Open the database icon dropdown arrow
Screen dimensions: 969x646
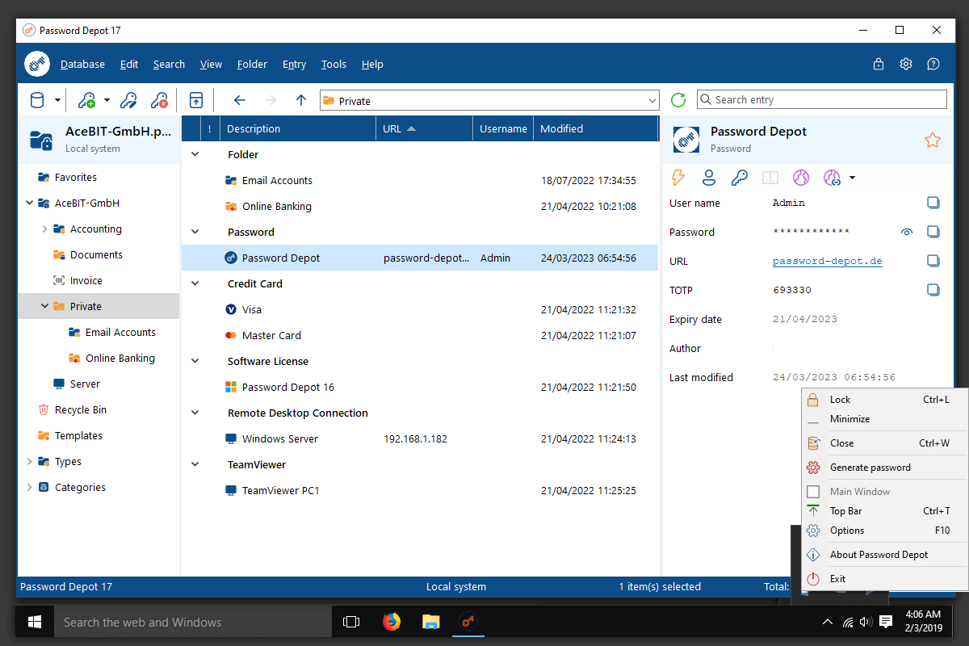(58, 101)
